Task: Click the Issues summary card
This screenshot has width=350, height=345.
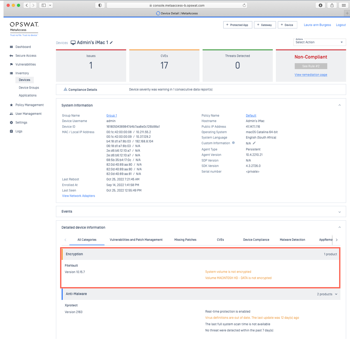Action: point(91,66)
